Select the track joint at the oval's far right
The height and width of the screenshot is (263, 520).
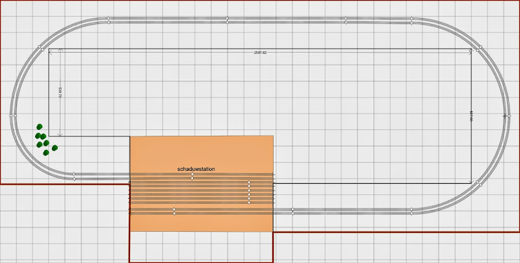point(507,116)
